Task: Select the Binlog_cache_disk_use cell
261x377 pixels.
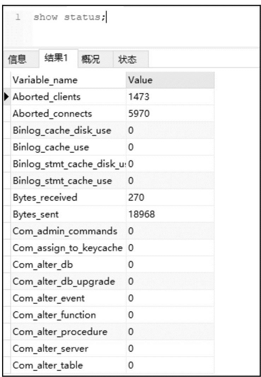Action: click(x=62, y=130)
